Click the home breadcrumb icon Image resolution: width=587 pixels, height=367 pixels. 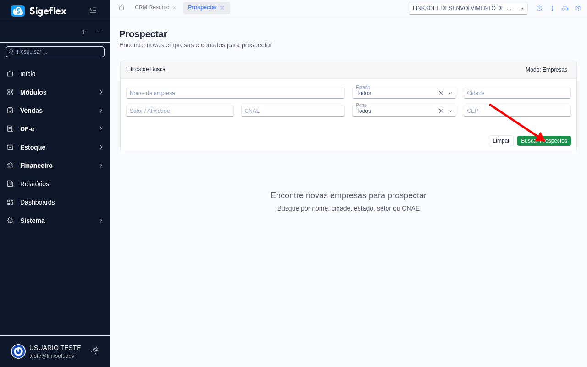point(121,8)
